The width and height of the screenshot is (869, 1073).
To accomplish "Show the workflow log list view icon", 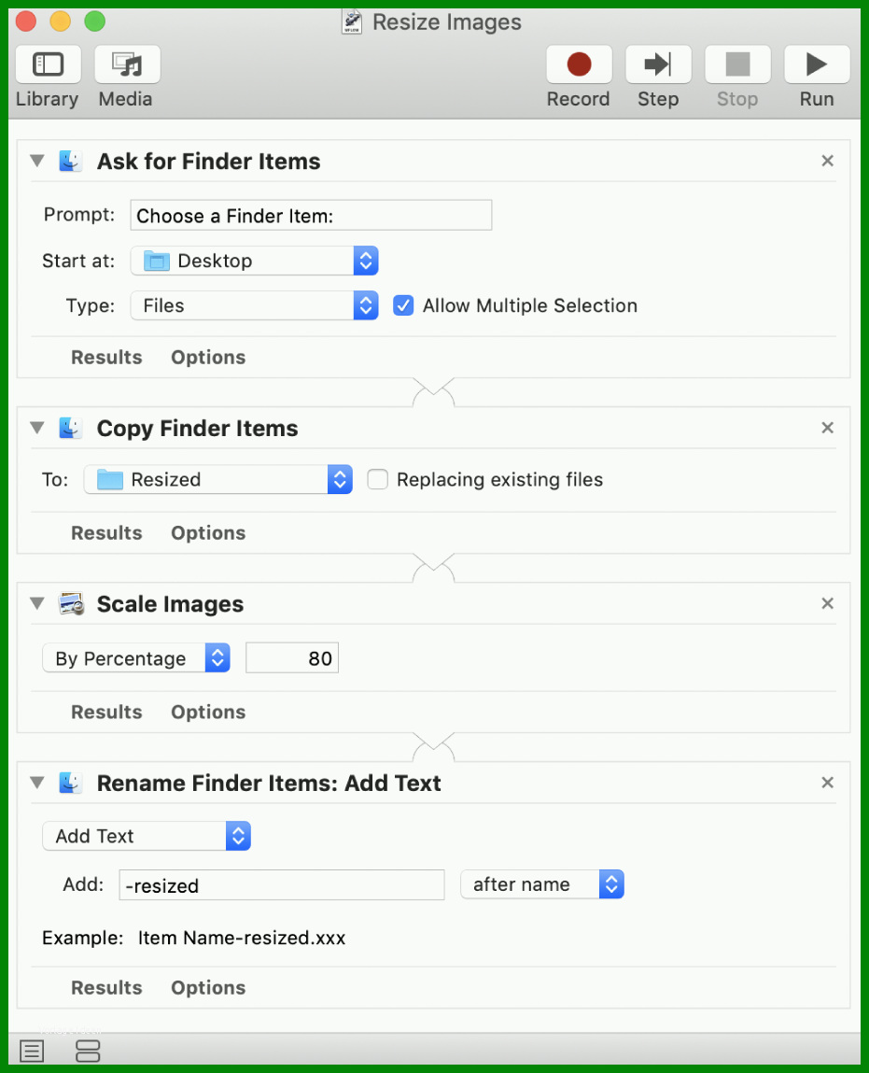I will 32,1051.
